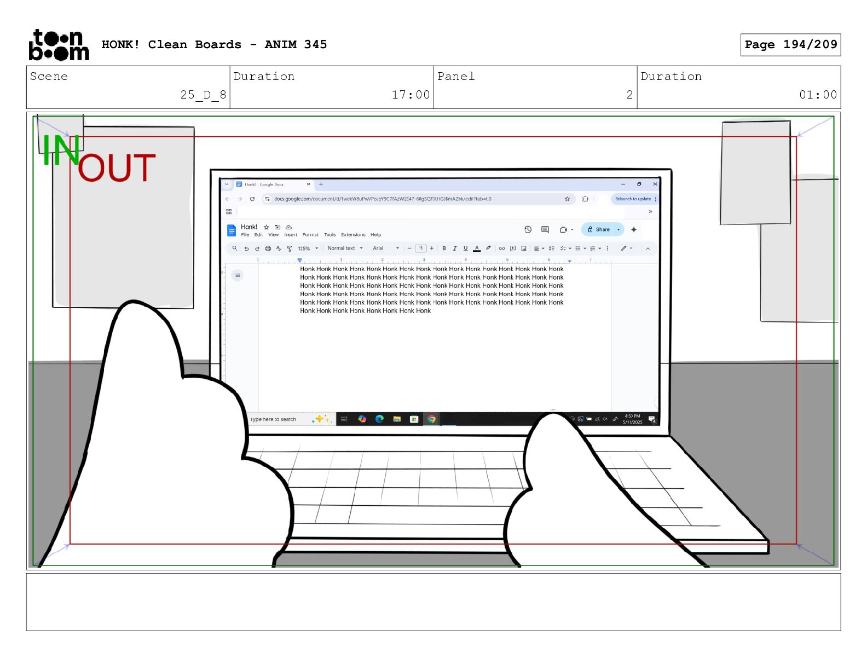Insert a link

tap(502, 249)
